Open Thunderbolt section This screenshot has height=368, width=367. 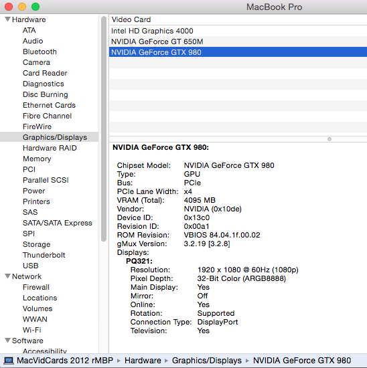point(44,255)
